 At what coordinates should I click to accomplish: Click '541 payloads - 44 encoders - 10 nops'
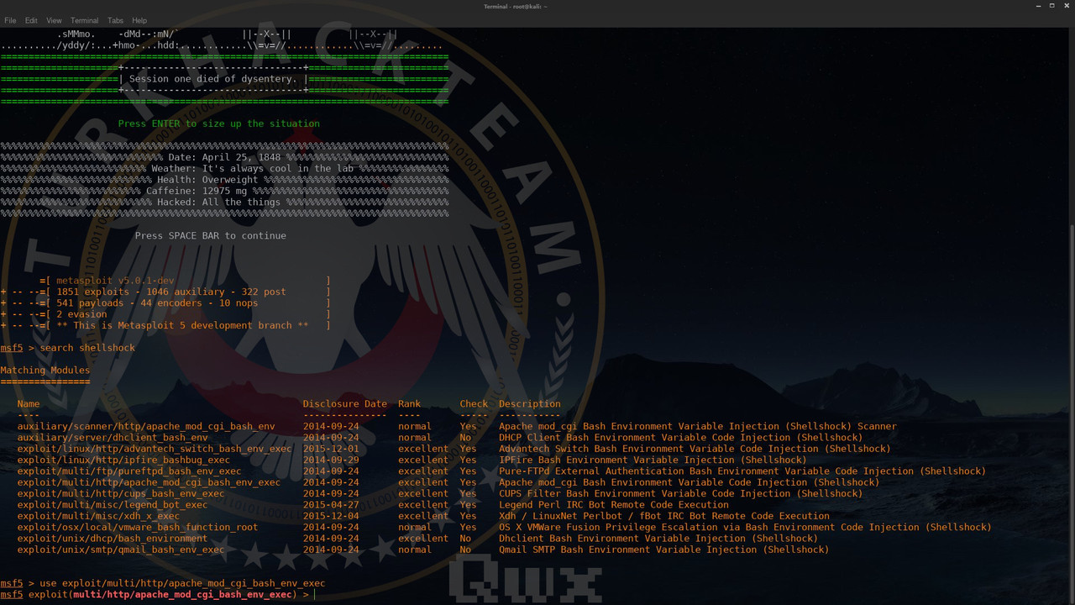pos(157,303)
